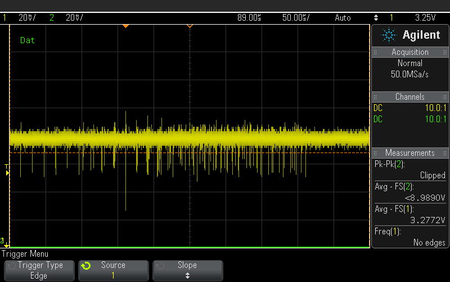Click the Agilent starburst logo
Screen dimensions: 450x282
pyautogui.click(x=389, y=35)
